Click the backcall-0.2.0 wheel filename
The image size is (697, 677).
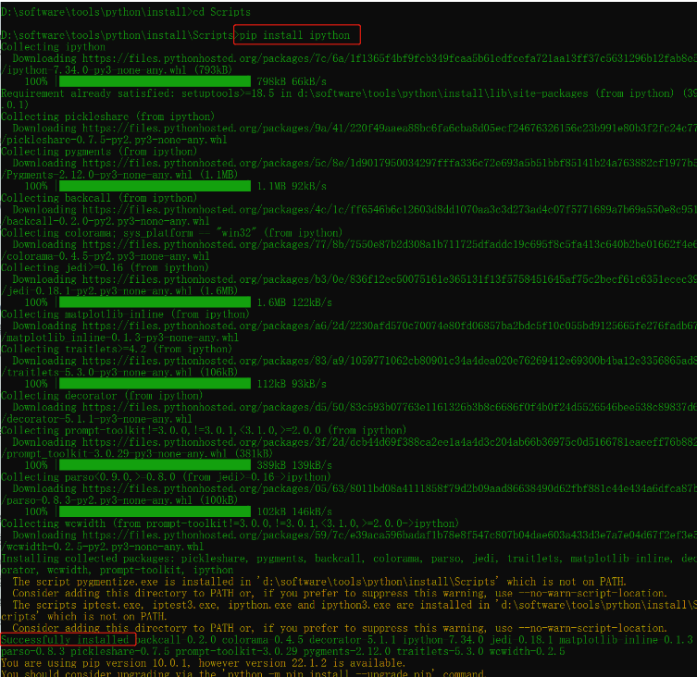pyautogui.click(x=106, y=221)
